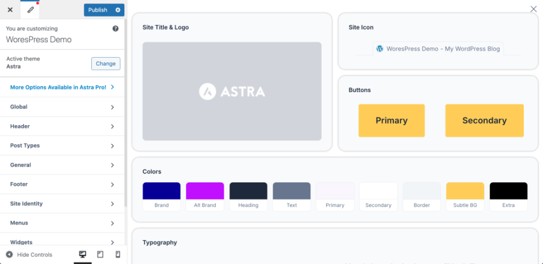The width and height of the screenshot is (543, 264).
Task: Open the Site Identity menu item
Action: coord(62,204)
